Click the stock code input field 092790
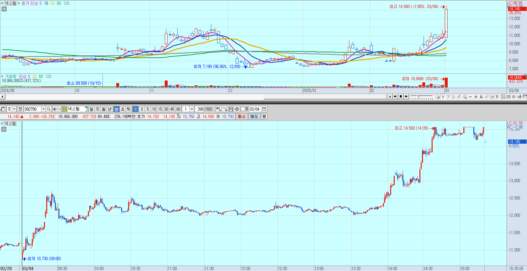The width and height of the screenshot is (527, 271). (x=32, y=109)
